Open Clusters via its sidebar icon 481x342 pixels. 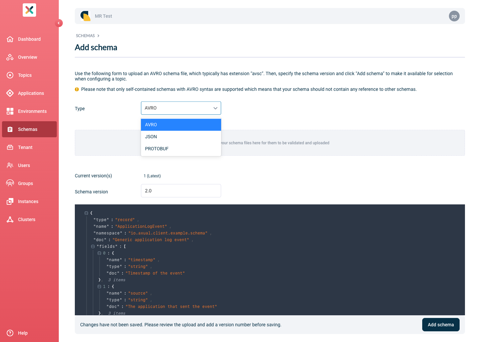[10, 219]
